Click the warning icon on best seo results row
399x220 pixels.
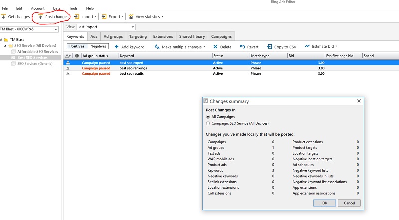(x=68, y=74)
